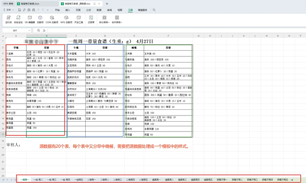Click the search magnifier in ribbon tabs

(x=154, y=10)
